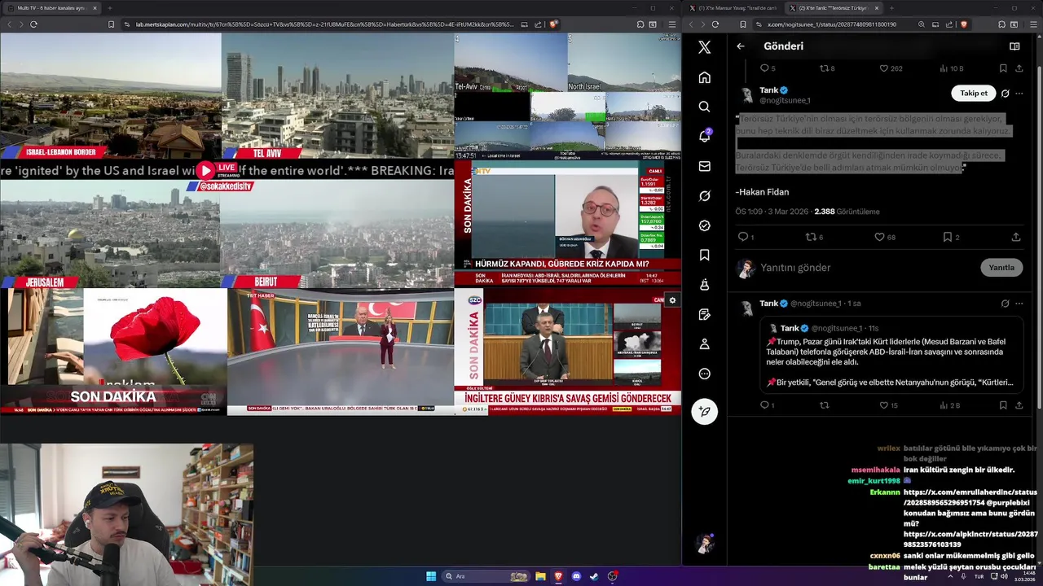
Task: Open Discord from taskbar
Action: pos(576,576)
